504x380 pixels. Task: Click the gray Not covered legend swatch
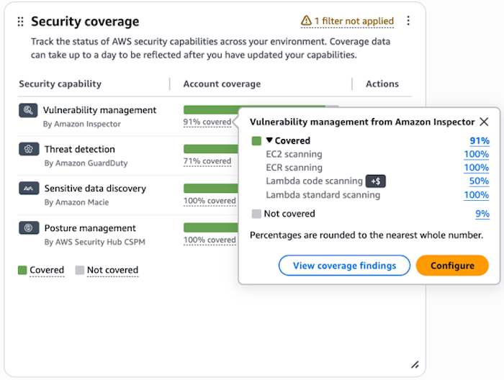pyautogui.click(x=80, y=271)
